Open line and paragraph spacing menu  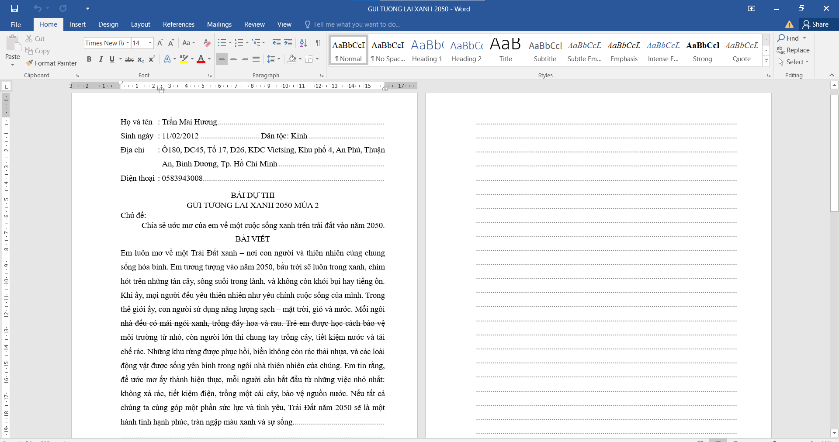coord(274,59)
